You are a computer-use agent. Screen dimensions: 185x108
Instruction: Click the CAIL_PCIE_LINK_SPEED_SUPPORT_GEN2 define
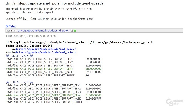coord(40,62)
